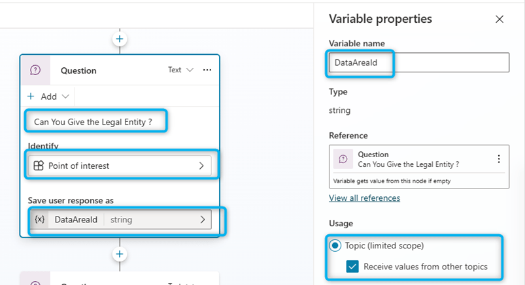525x285 pixels.
Task: Click the Question title in node header
Action: point(78,70)
